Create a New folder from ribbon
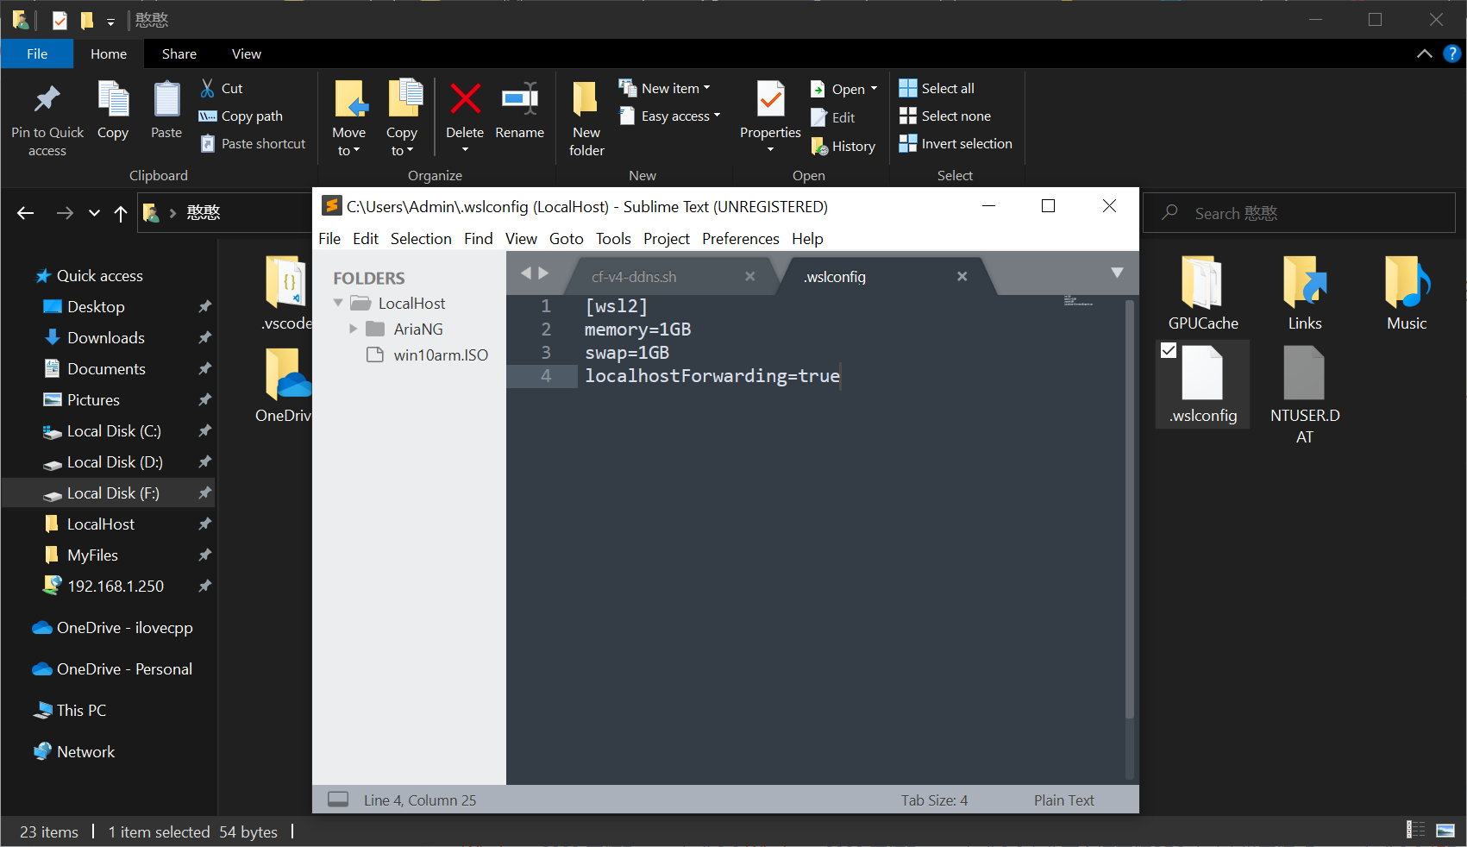The image size is (1467, 847). (586, 100)
